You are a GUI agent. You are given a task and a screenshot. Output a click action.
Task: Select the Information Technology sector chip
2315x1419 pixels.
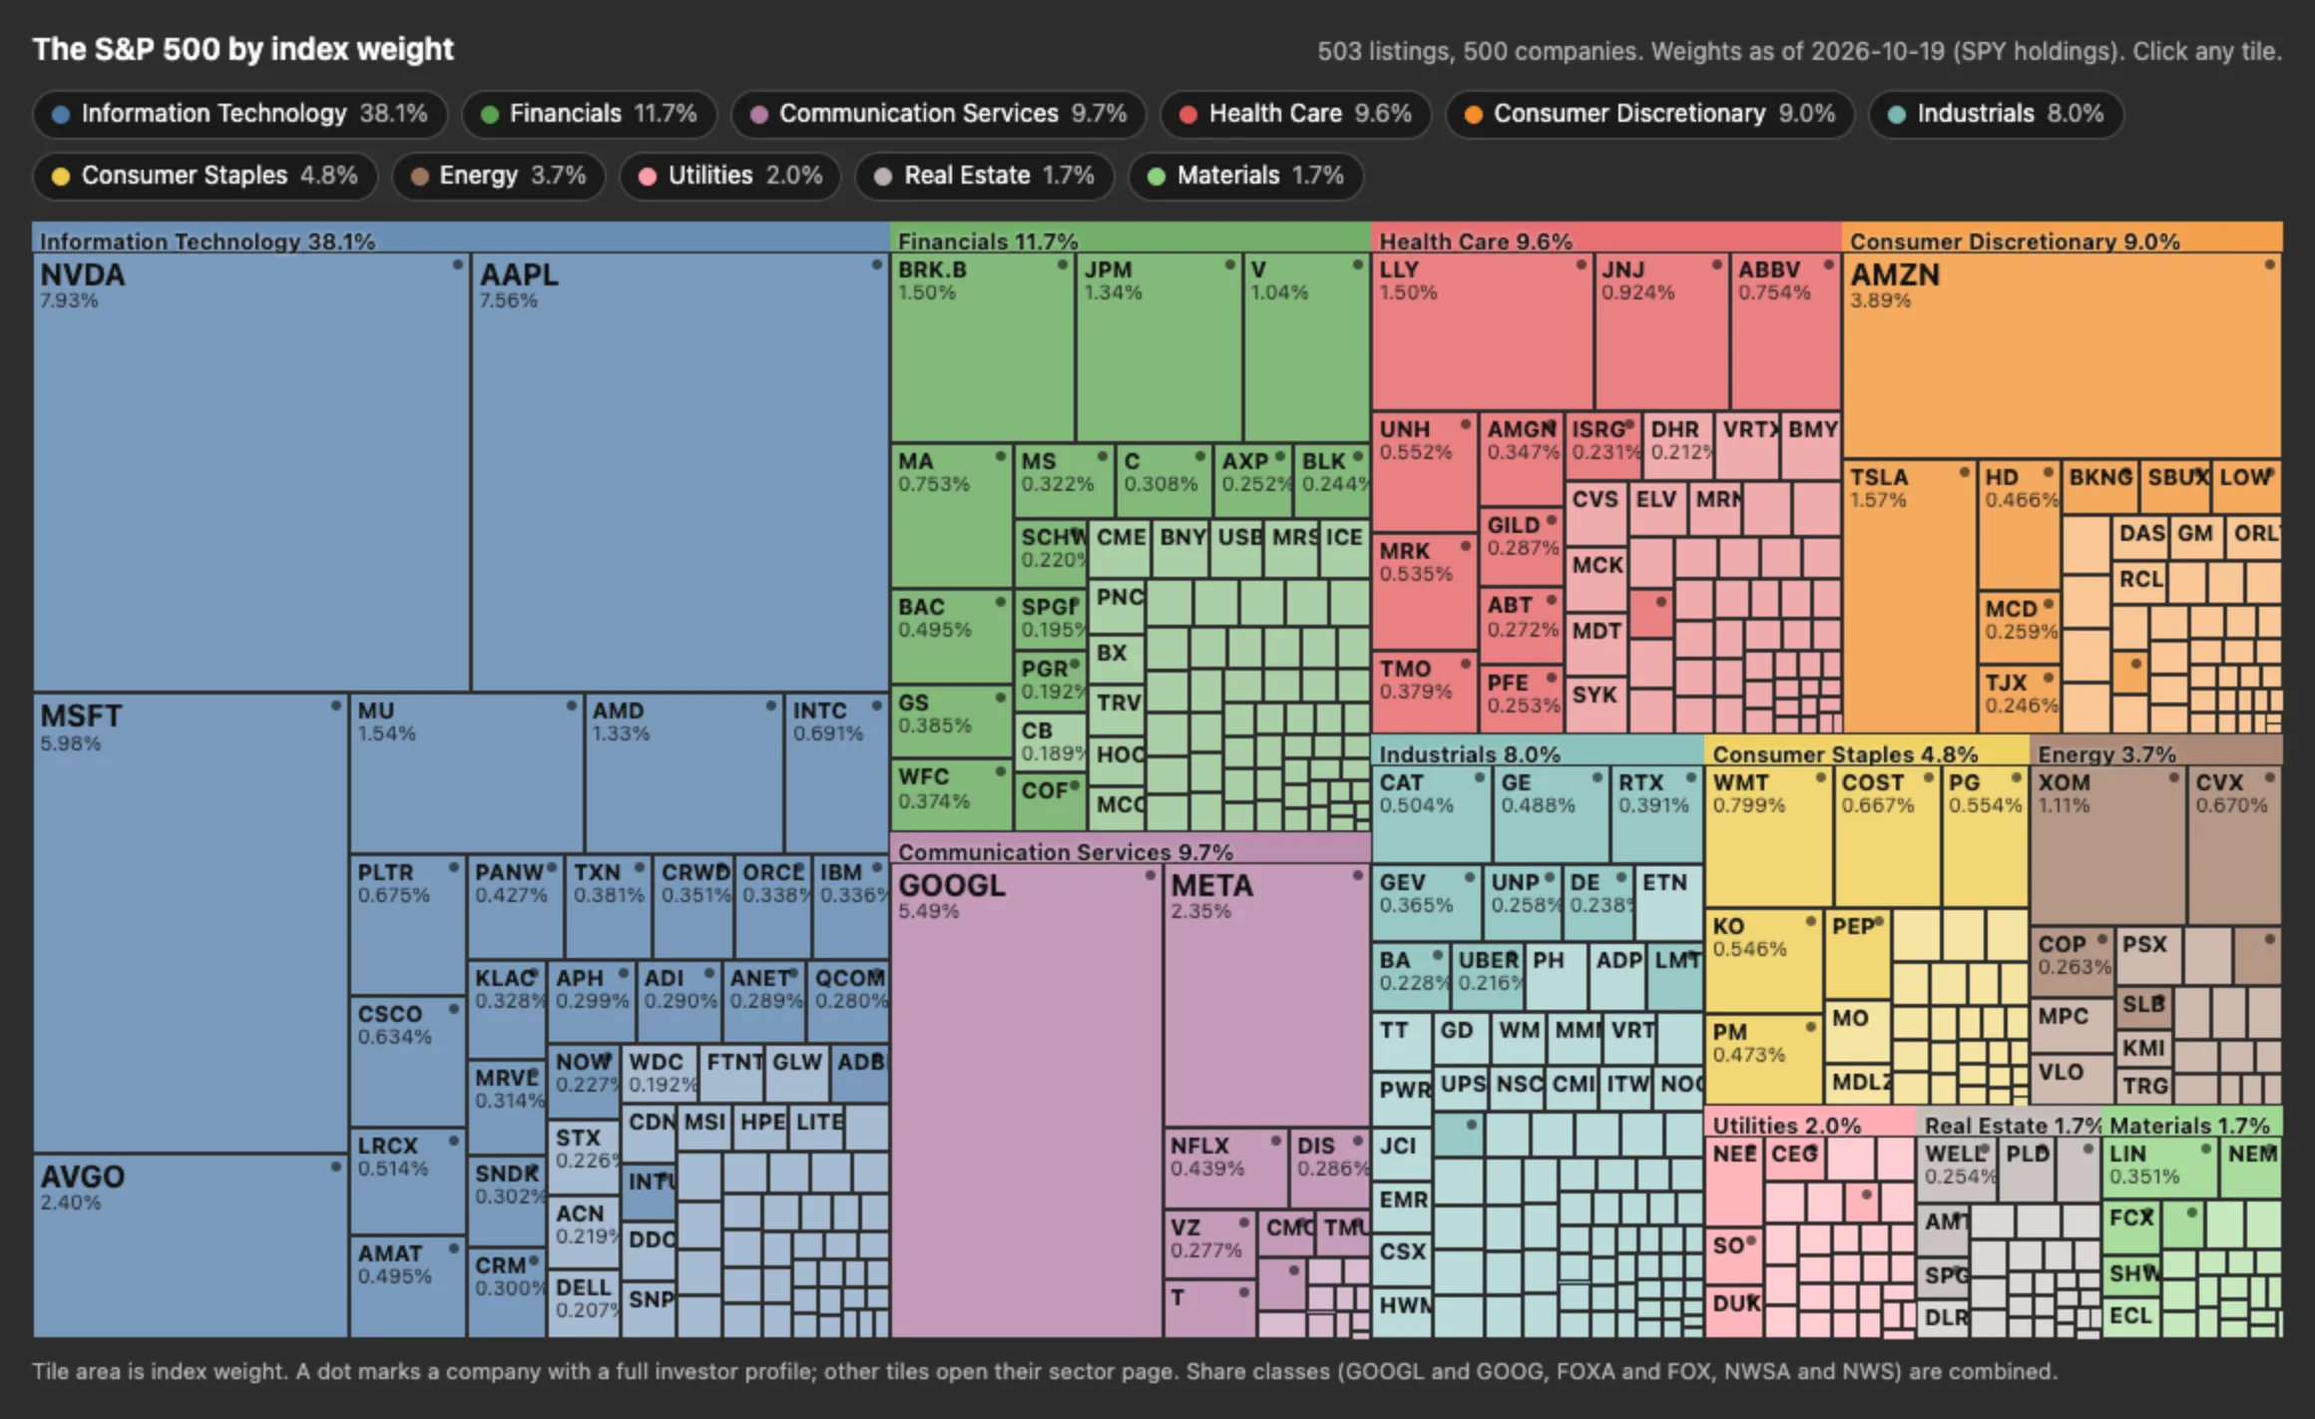tap(239, 114)
